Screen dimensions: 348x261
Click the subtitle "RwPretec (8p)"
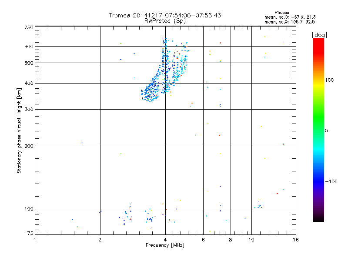pos(165,21)
